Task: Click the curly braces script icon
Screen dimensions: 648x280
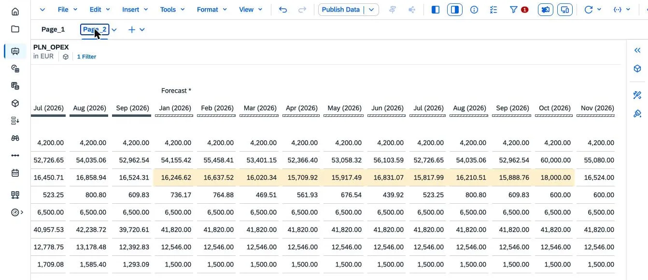Action: (617, 10)
